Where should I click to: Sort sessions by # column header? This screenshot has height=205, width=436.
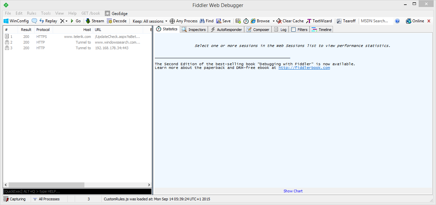(x=10, y=30)
